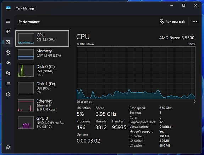Click the Task Manager window title

click(26, 8)
